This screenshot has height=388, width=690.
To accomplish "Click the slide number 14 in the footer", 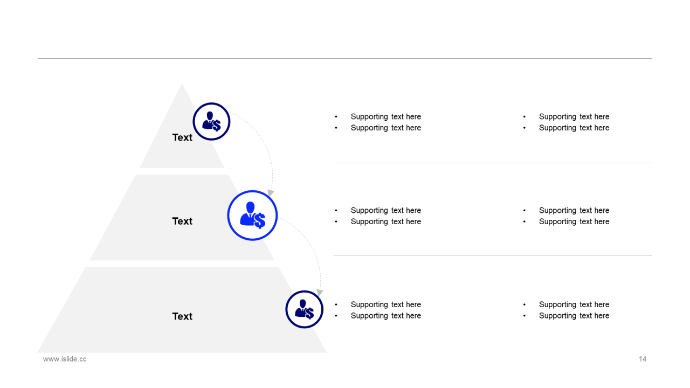I will 643,359.
